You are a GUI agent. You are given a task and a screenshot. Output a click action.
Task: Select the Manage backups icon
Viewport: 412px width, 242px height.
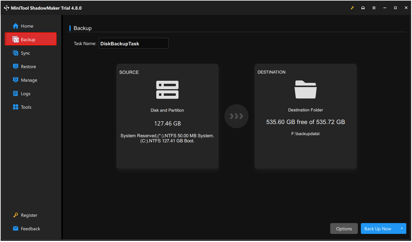(x=15, y=80)
